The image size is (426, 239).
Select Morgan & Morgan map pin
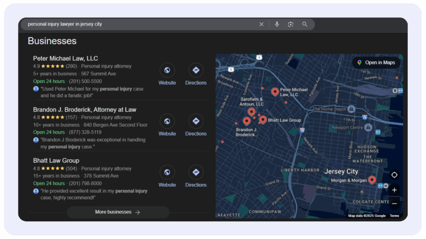click(x=372, y=180)
